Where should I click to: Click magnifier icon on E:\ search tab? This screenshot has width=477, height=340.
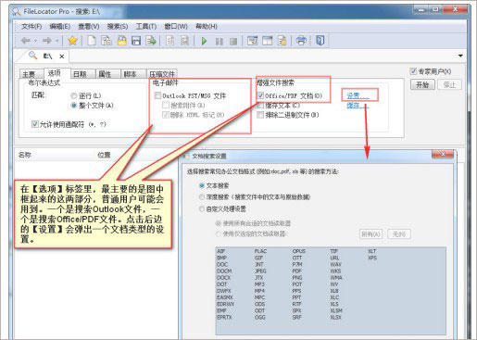(x=32, y=56)
